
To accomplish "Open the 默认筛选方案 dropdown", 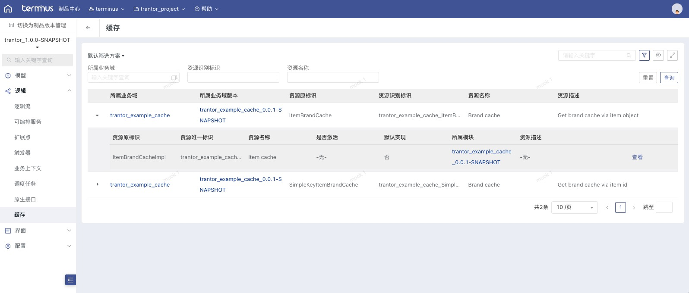I will [106, 56].
